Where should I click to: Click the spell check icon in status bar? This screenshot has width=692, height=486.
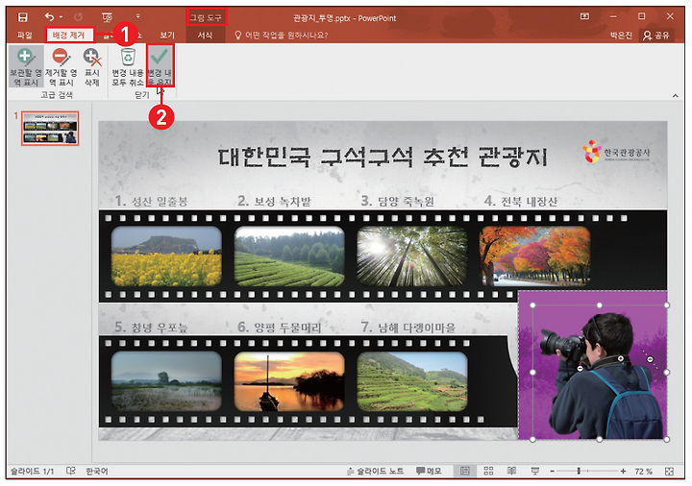(x=70, y=471)
